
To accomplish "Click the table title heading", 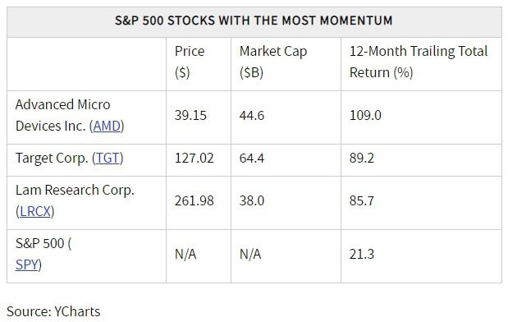I will (254, 21).
